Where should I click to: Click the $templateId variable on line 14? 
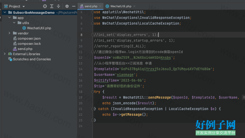(x=105, y=69)
